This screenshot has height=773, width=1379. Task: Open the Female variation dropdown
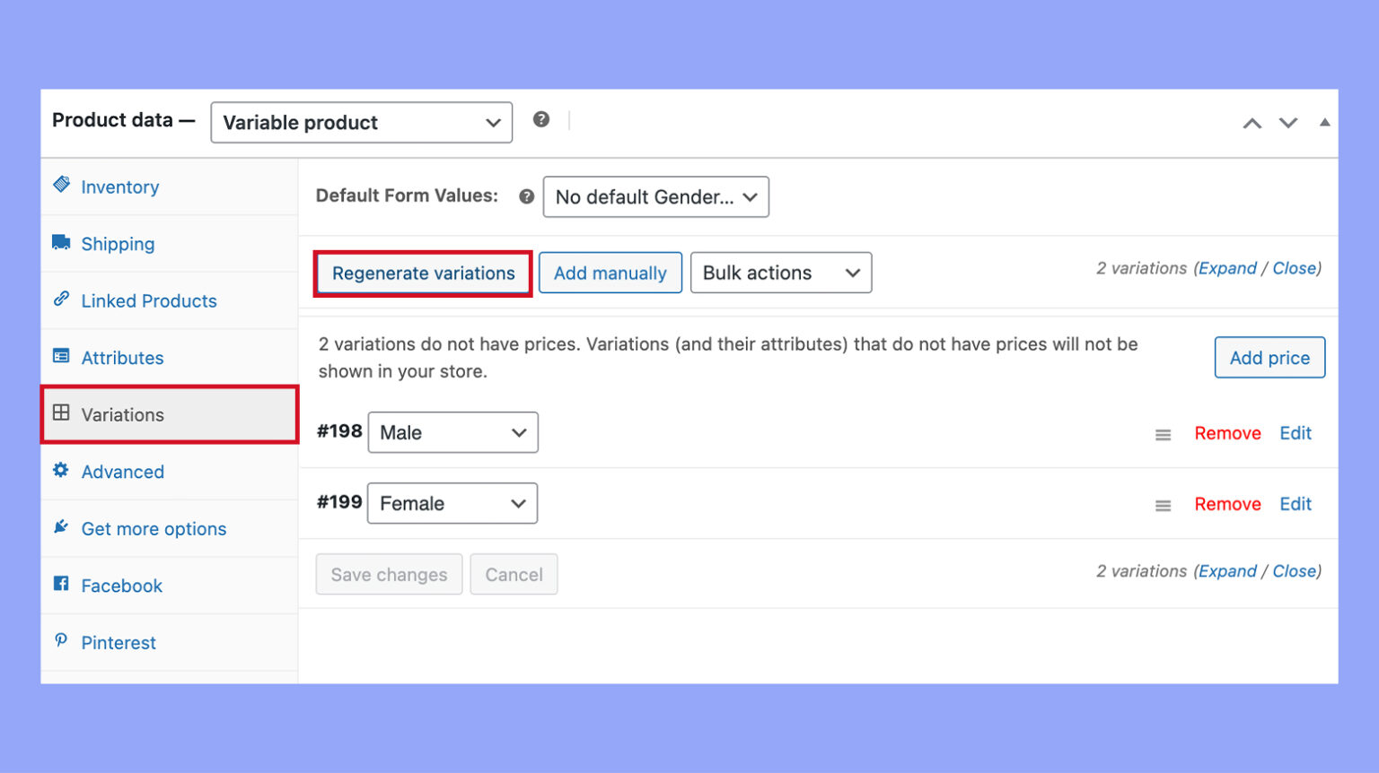pyautogui.click(x=452, y=503)
